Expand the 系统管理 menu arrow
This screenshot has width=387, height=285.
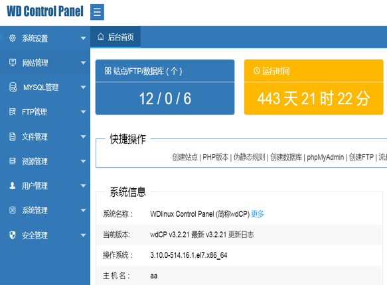(x=84, y=211)
